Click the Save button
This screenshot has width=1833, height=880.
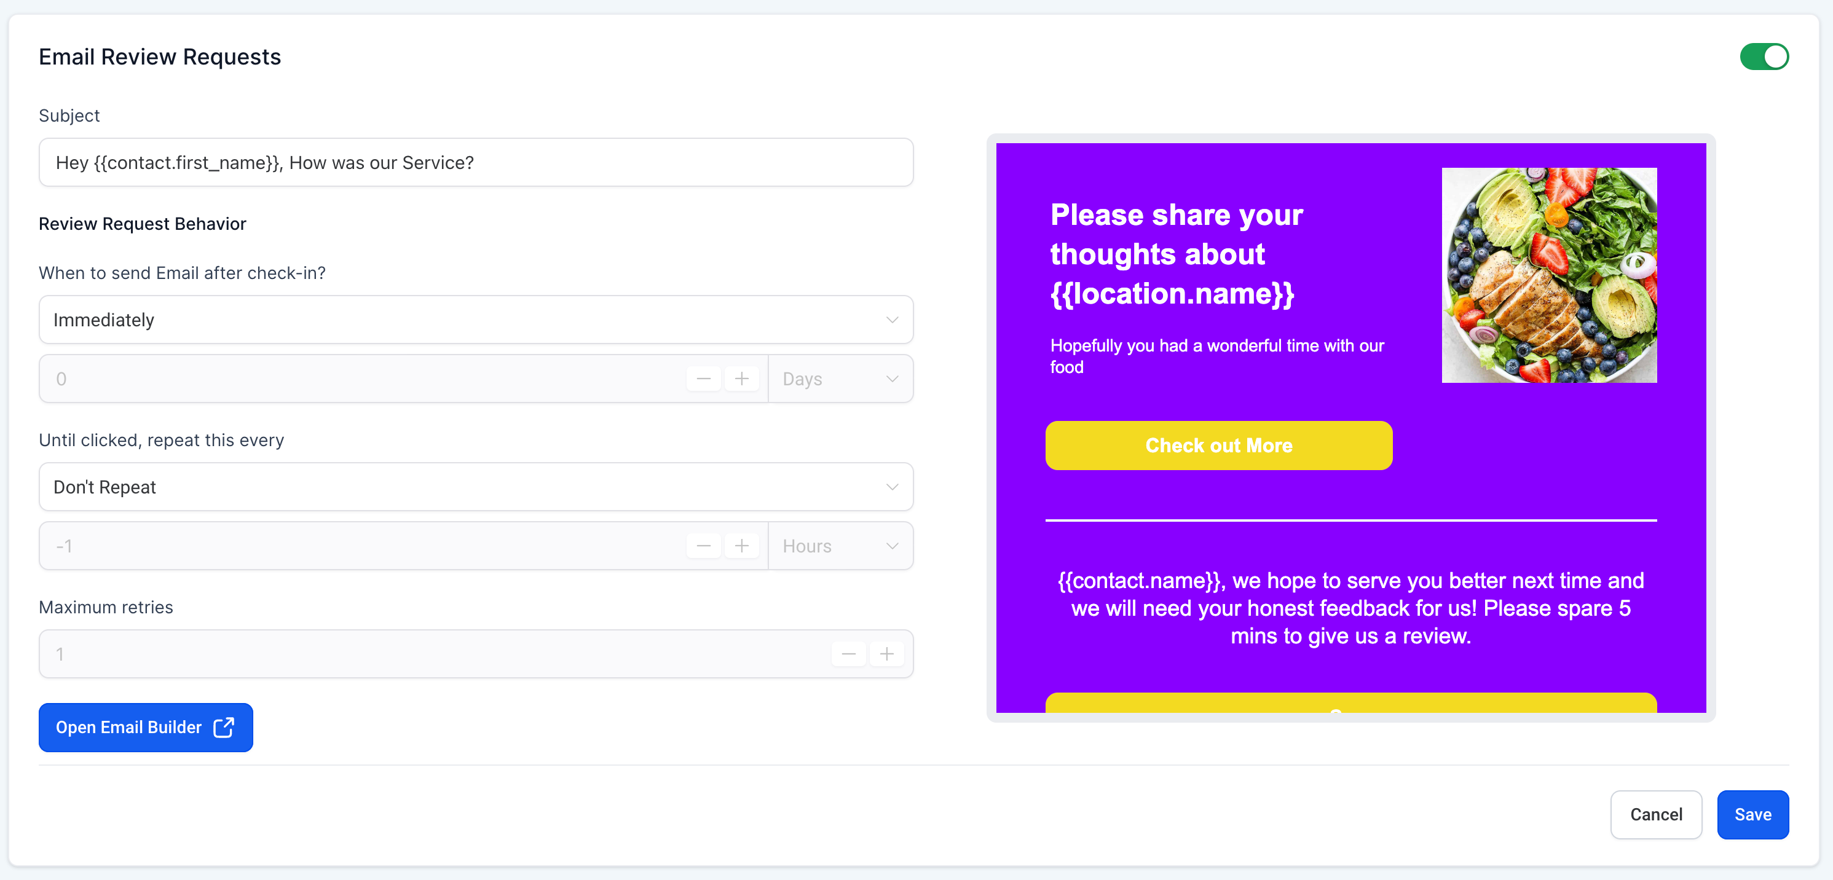[x=1752, y=814]
